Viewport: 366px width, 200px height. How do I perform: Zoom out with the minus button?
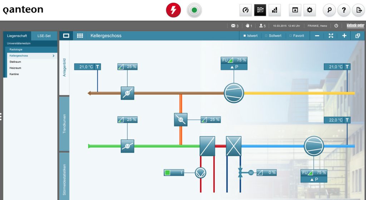317,36
